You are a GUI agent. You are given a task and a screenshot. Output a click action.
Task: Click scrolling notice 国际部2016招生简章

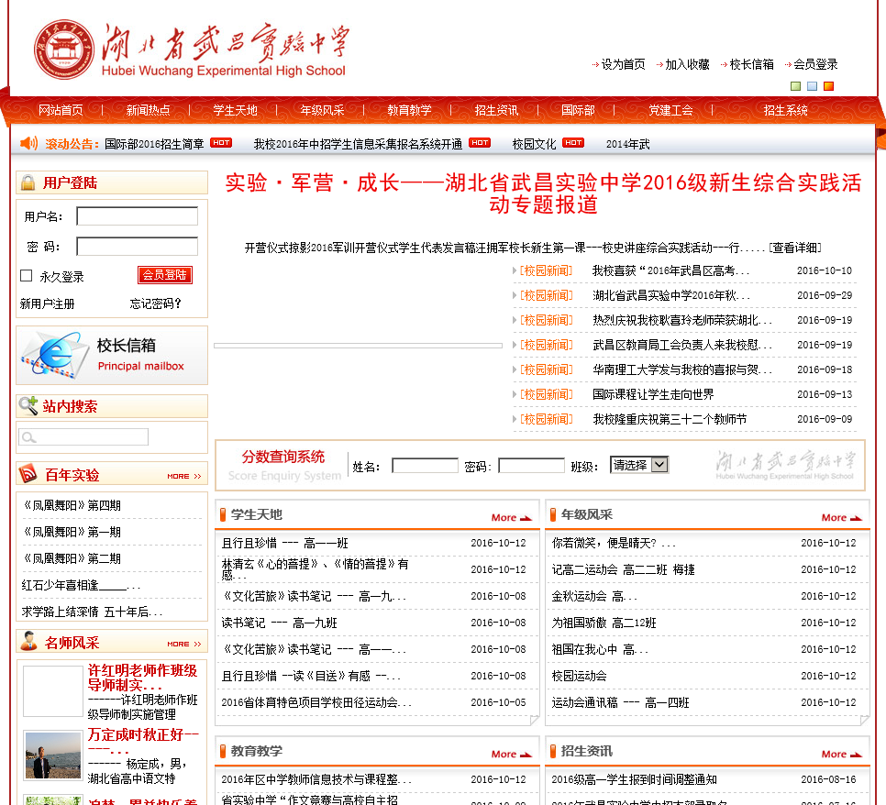pos(154,143)
